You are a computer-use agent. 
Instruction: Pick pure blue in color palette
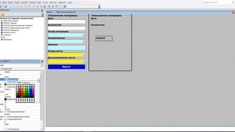31,90
